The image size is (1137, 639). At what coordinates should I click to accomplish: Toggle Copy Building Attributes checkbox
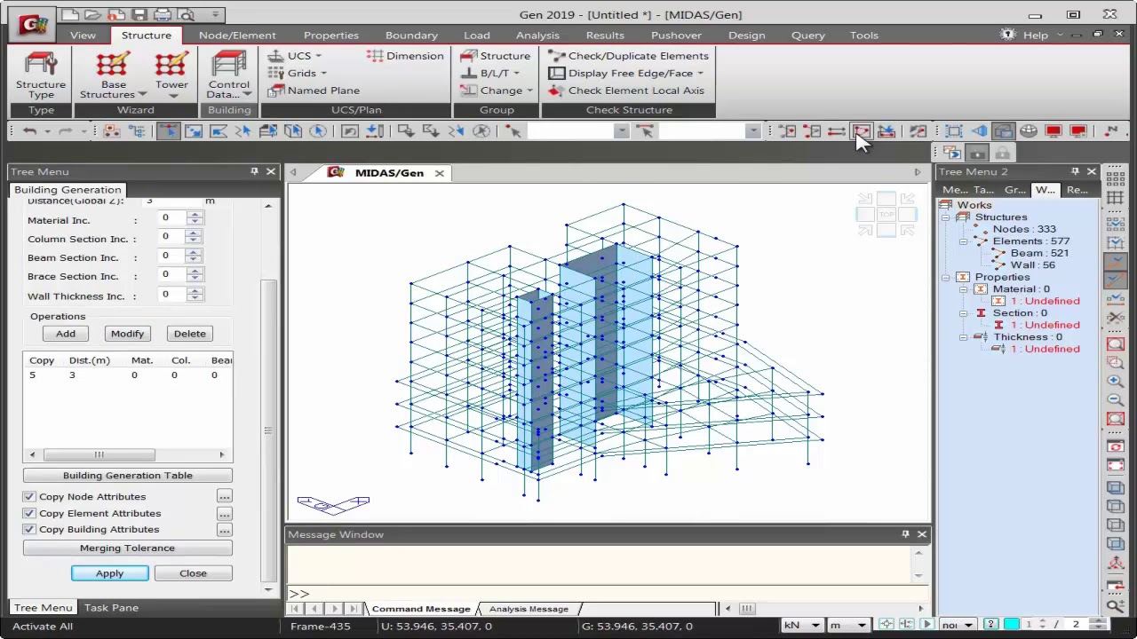pyautogui.click(x=29, y=529)
